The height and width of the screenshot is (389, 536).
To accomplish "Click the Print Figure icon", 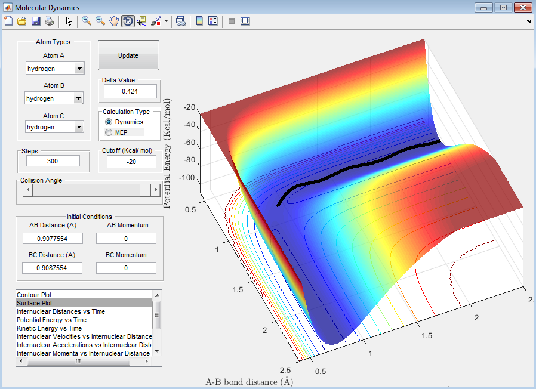I will click(x=49, y=21).
